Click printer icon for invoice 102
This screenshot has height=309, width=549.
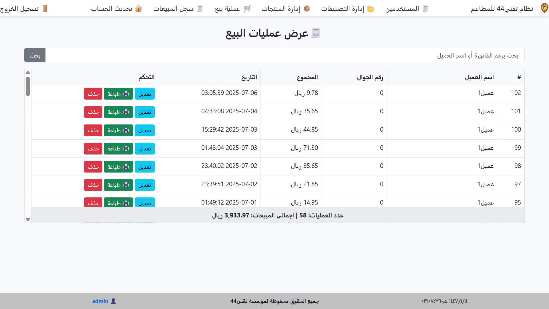tap(126, 94)
